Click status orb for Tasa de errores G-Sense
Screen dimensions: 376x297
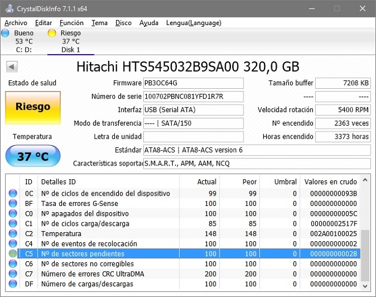(13, 203)
